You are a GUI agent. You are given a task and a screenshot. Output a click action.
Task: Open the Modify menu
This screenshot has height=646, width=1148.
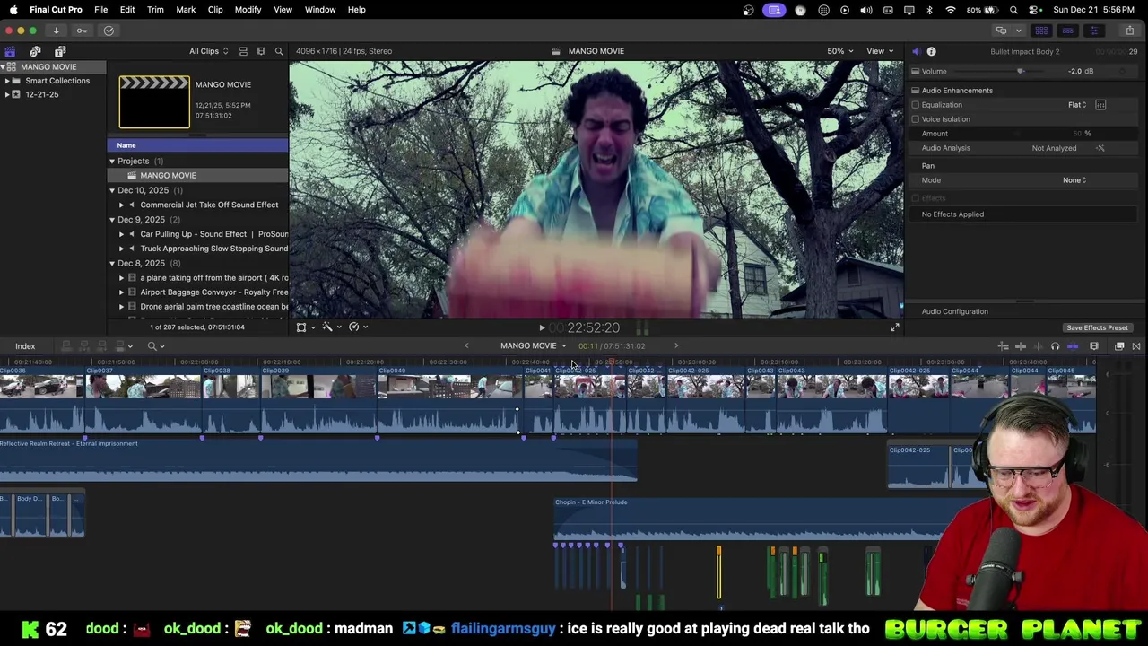pyautogui.click(x=248, y=10)
